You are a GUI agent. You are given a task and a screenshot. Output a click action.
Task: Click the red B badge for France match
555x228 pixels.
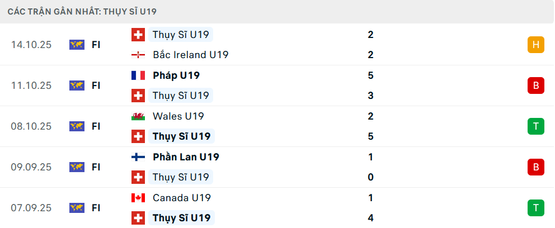pyautogui.click(x=535, y=85)
